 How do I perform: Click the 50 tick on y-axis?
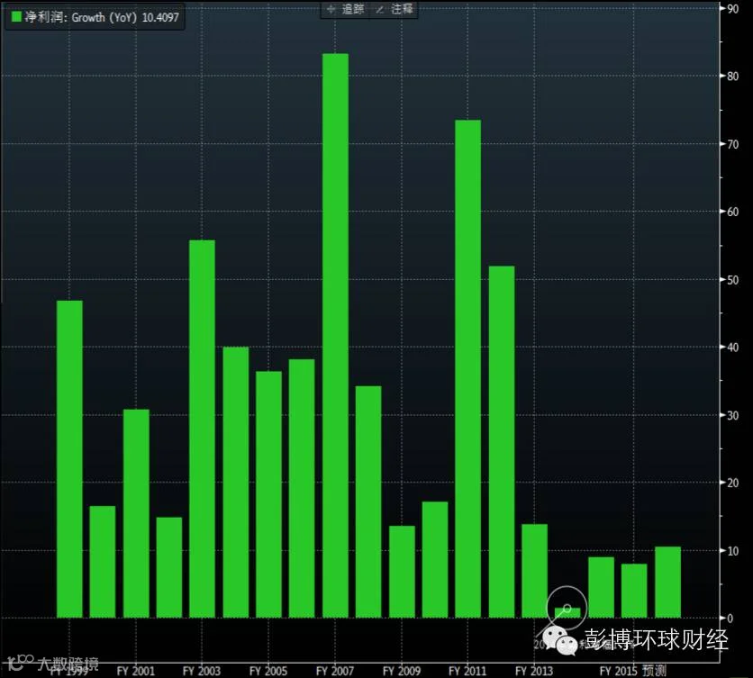coord(733,280)
